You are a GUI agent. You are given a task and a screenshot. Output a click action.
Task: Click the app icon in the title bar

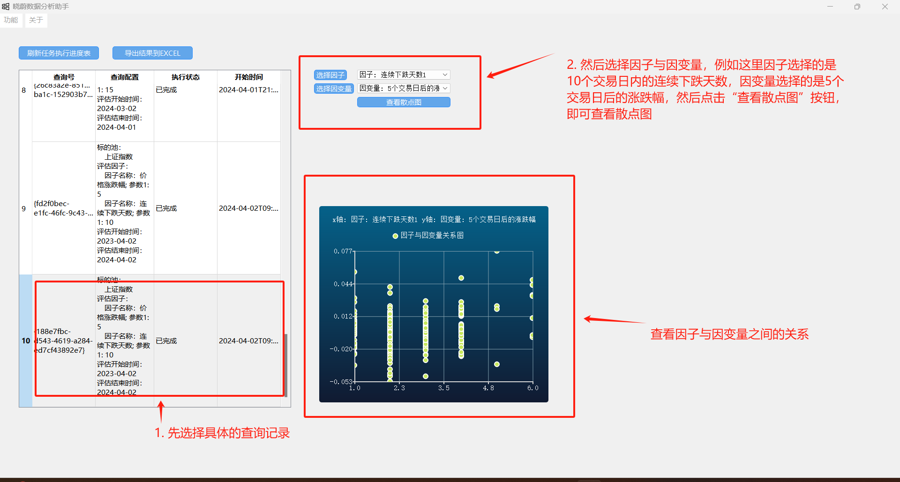coord(6,7)
